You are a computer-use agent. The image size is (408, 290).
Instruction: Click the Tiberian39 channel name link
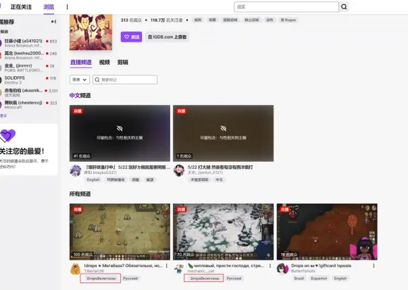(94, 271)
